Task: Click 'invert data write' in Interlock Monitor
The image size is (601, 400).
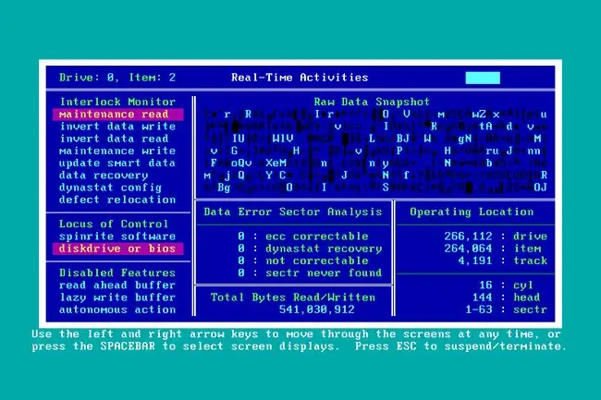Action: pyautogui.click(x=117, y=127)
